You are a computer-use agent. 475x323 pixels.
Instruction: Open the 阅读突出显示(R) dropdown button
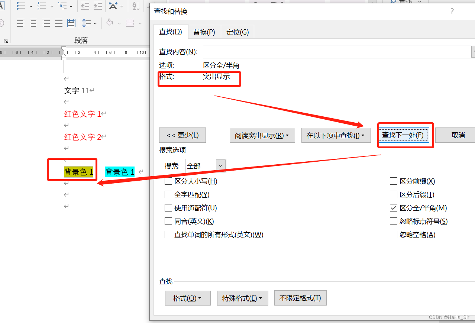pyautogui.click(x=262, y=135)
